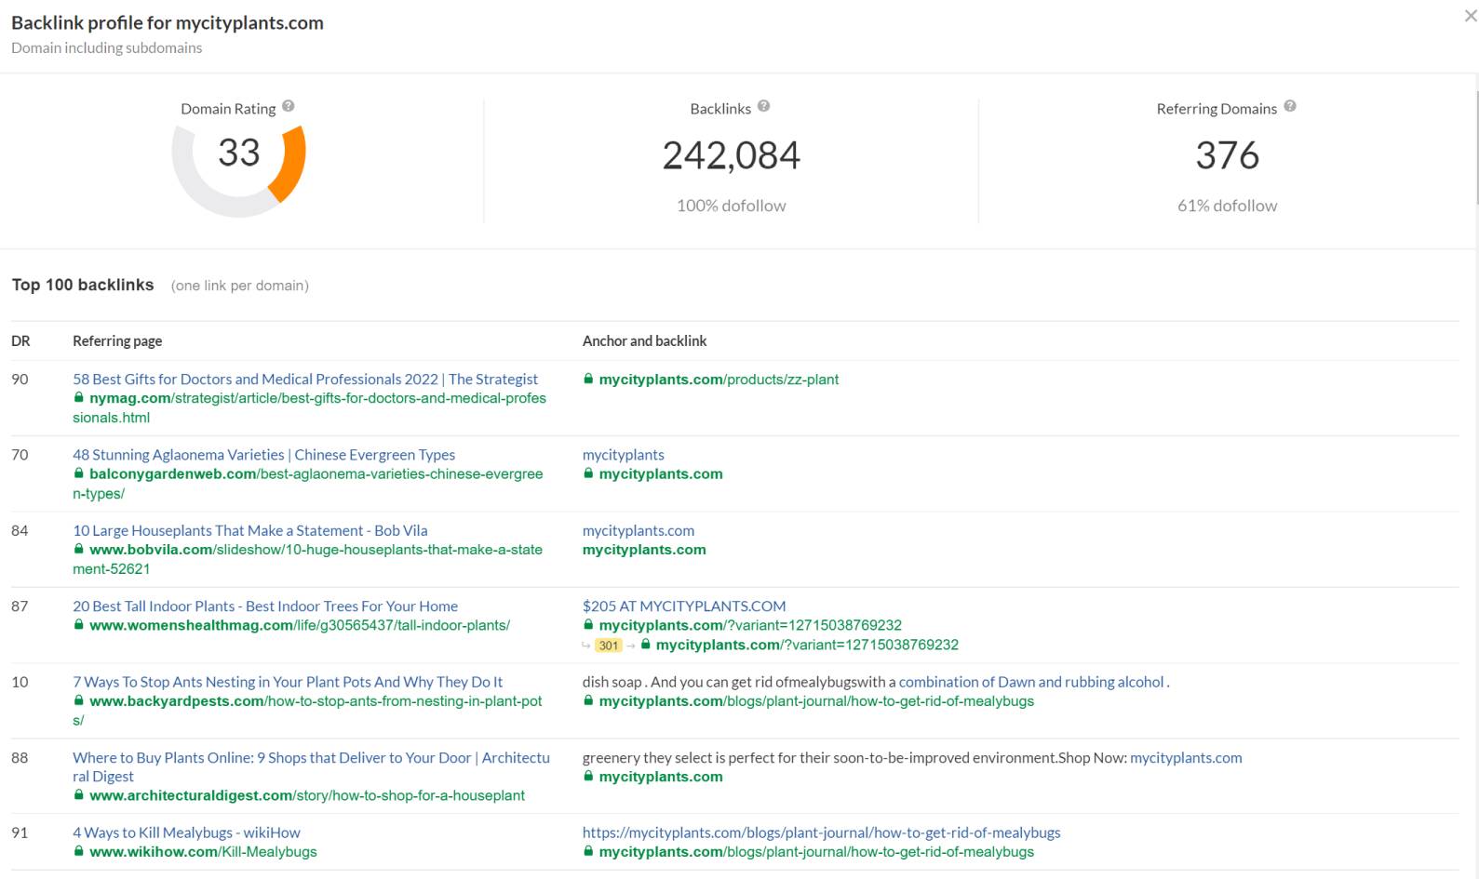Click 'mycityplants.com' anchor in Bob Vila row

click(x=639, y=530)
